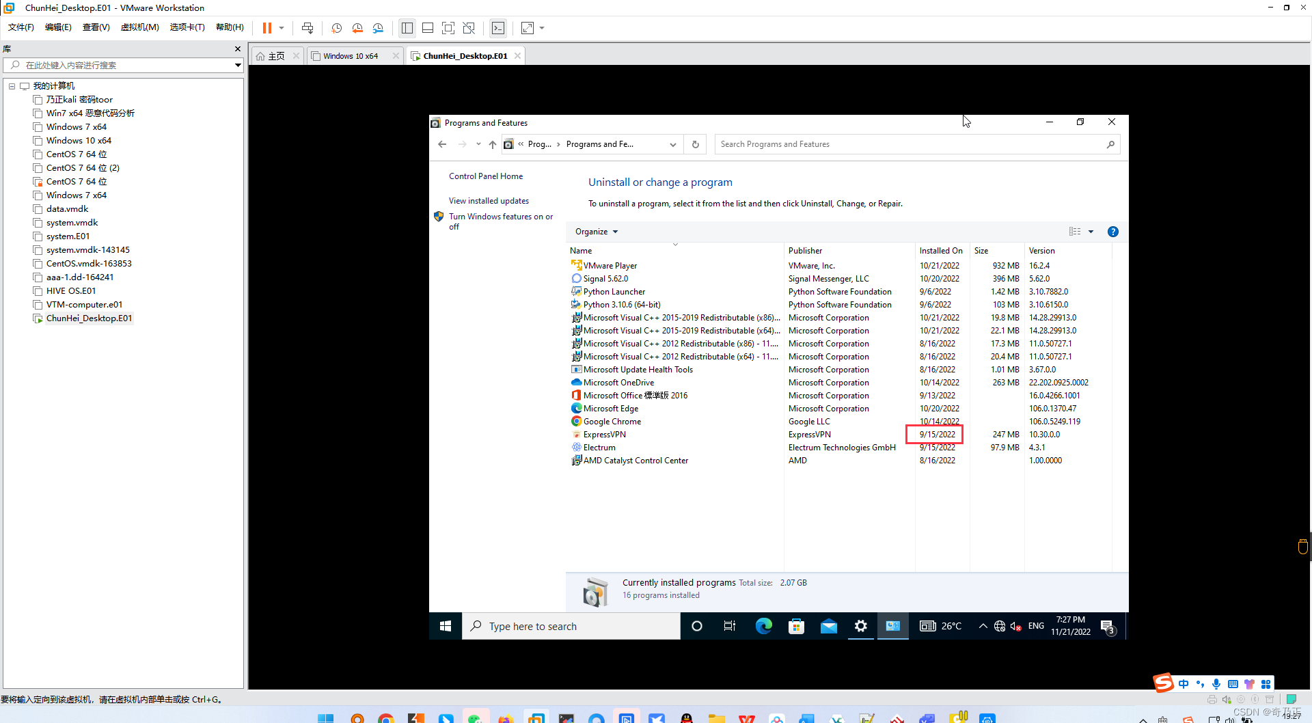Viewport: 1312px width, 723px height.
Task: Click the take snapshot clock icon
Action: pos(336,28)
